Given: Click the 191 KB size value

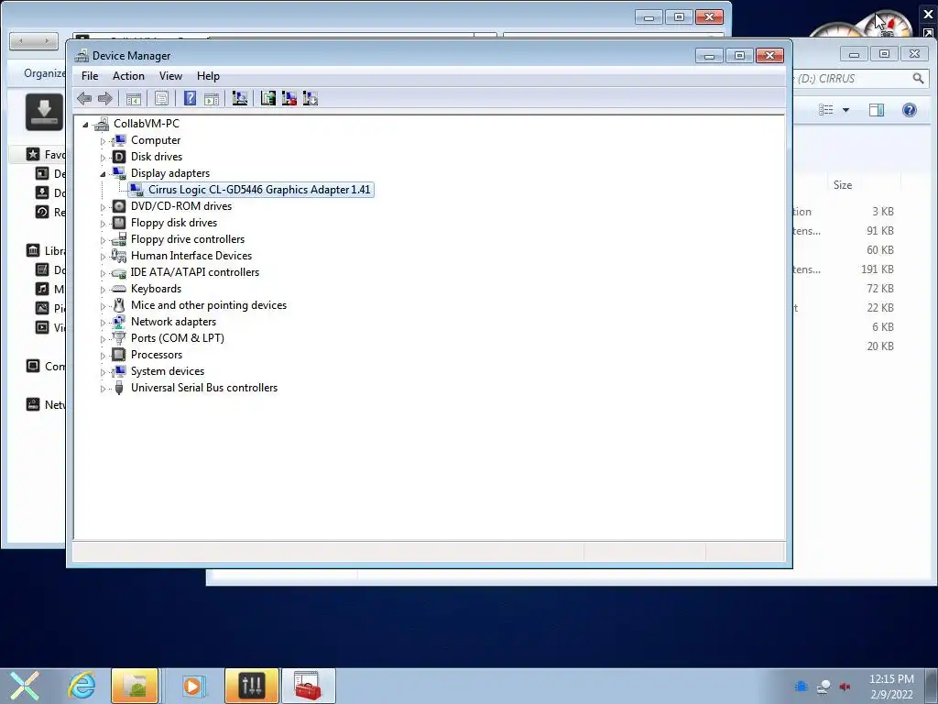Looking at the screenshot, I should pos(878,269).
